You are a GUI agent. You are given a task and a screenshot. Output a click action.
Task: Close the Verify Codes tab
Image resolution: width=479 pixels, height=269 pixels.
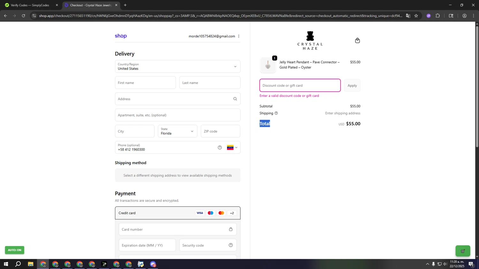click(x=57, y=5)
